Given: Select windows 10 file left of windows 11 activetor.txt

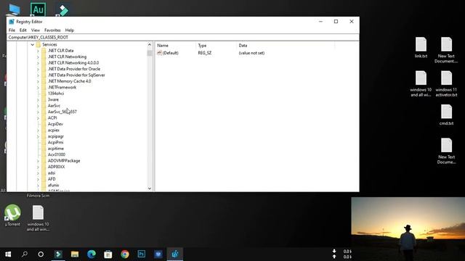Looking at the screenshot, I should point(421,84).
